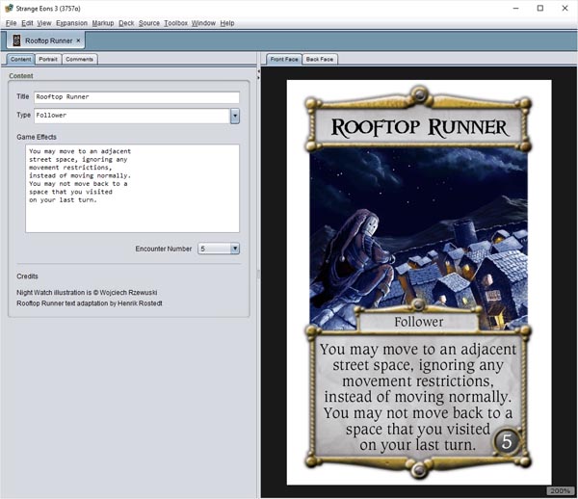Open the Edit menu

click(x=27, y=23)
